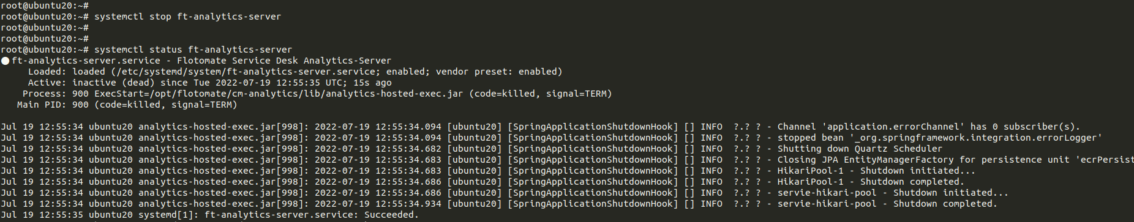This screenshot has width=1134, height=222.
Task: Click the ft-analytics-server.service unit name header
Action: (86, 61)
